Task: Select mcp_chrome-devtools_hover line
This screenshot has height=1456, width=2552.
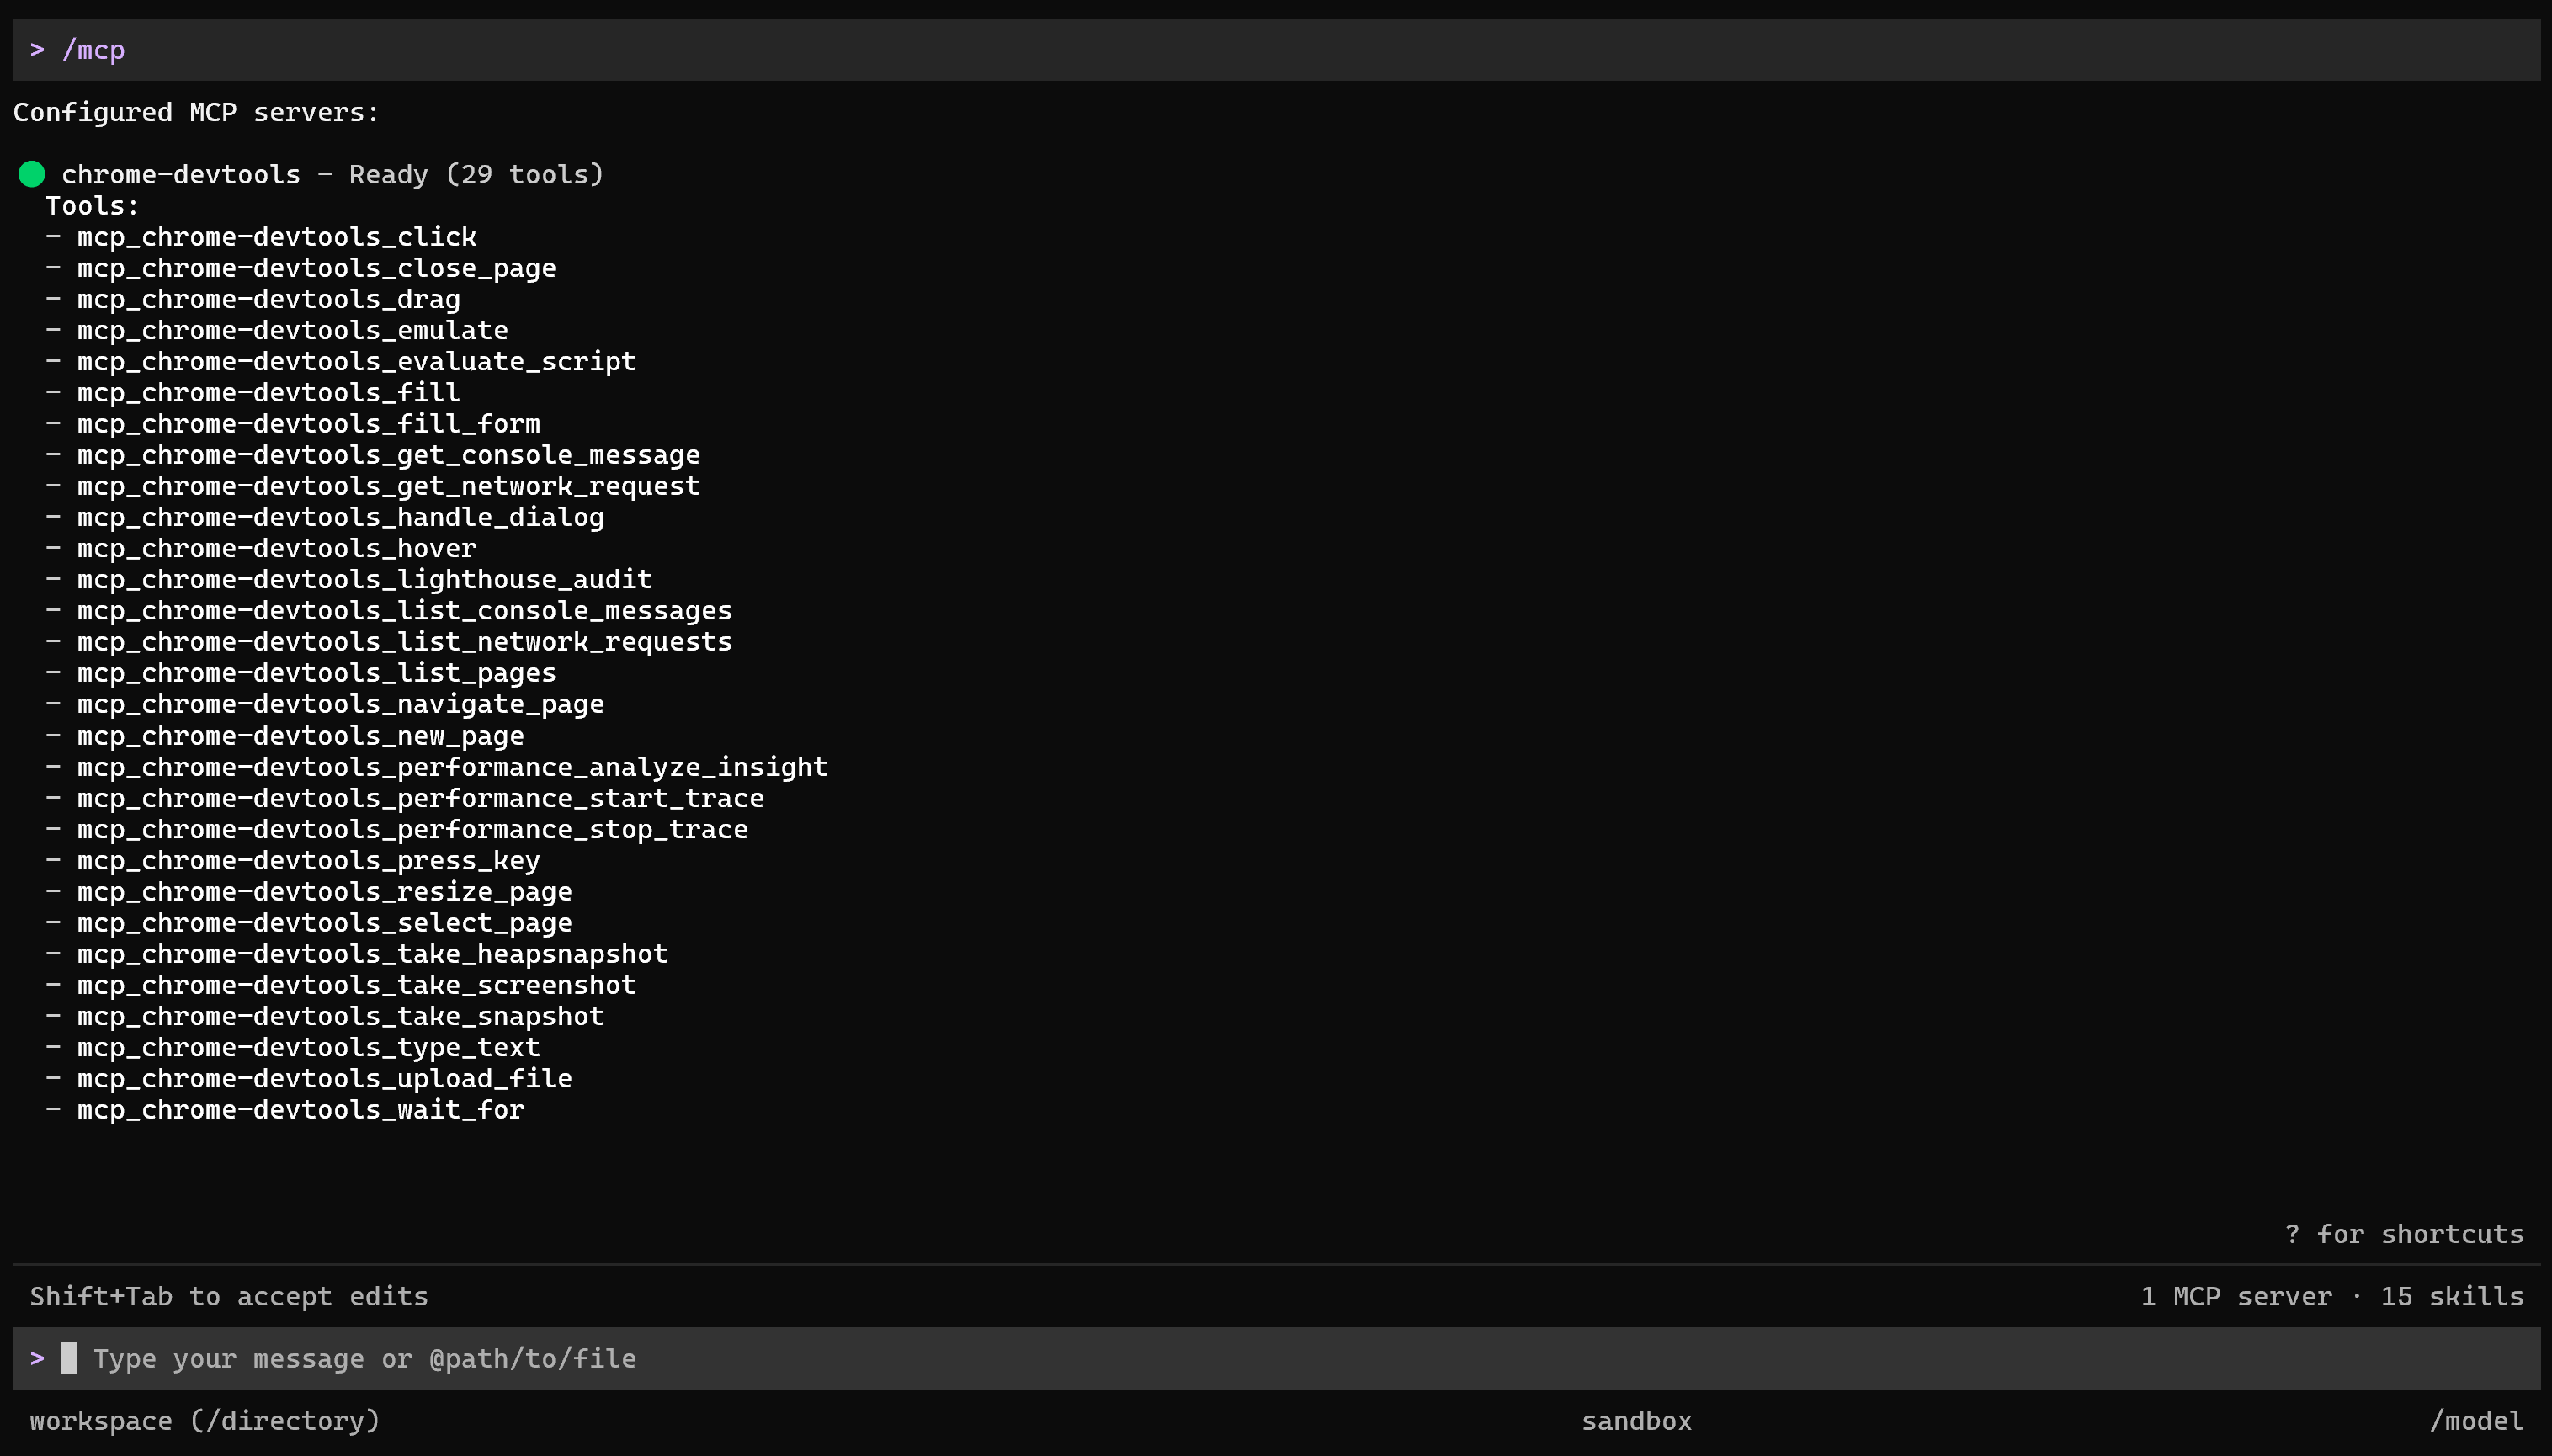Action: click(277, 548)
